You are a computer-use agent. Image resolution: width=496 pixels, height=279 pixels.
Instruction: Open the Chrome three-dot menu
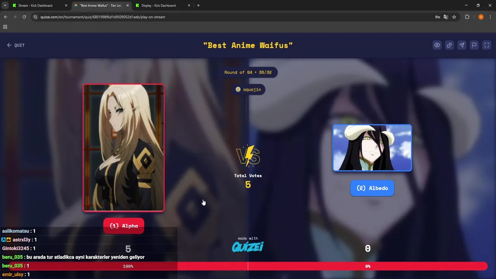point(491,17)
